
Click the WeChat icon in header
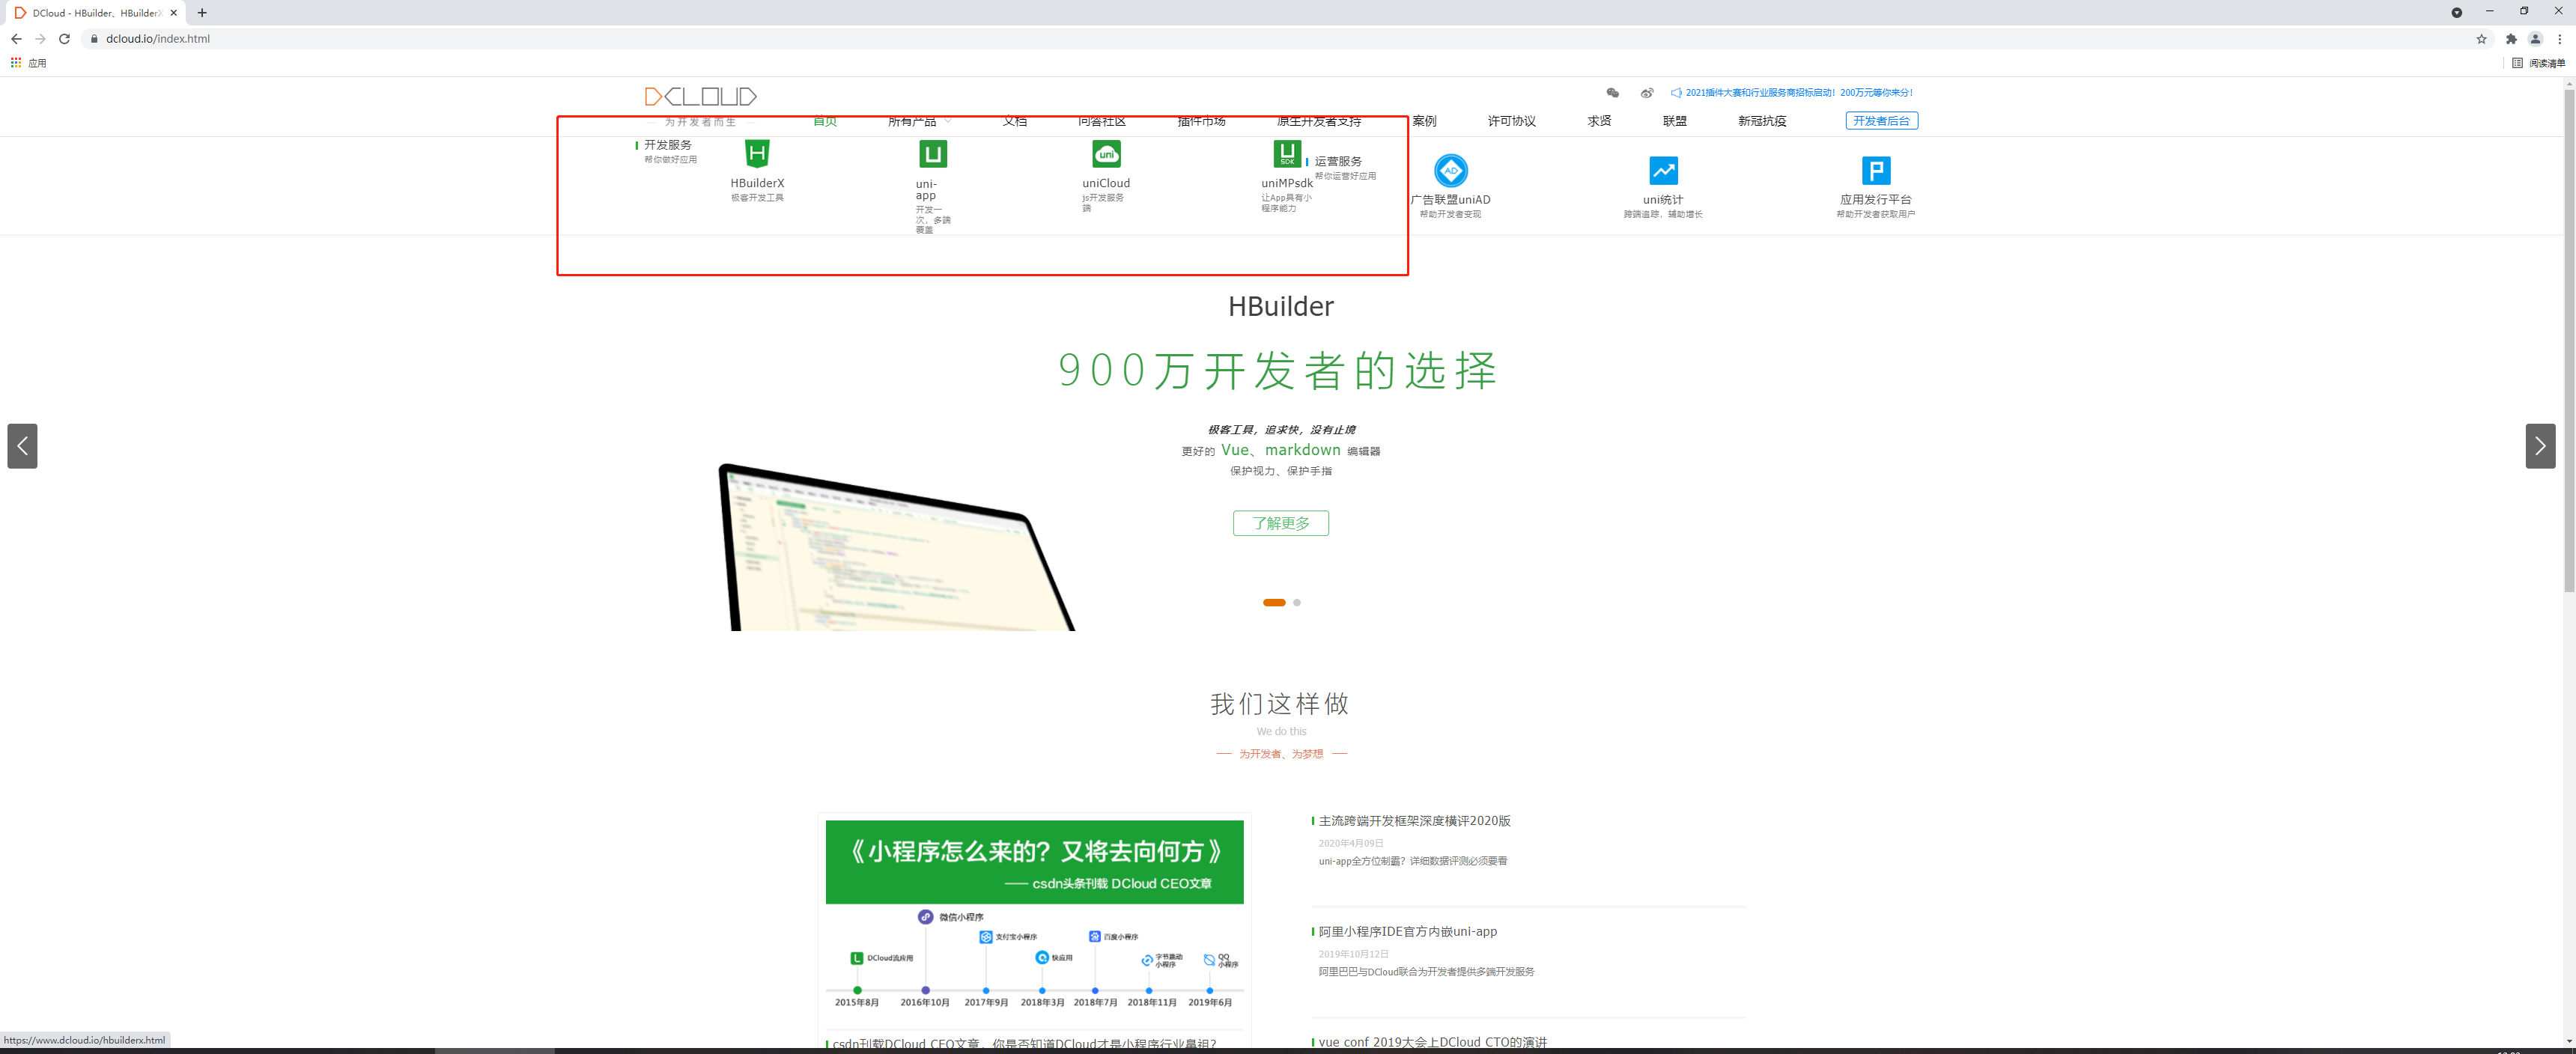tap(1612, 93)
